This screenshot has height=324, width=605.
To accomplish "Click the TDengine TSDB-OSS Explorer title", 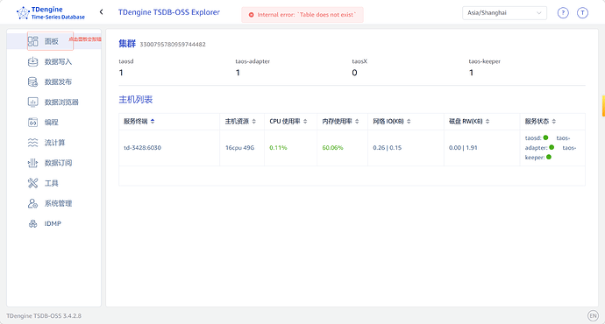I will coord(169,12).
